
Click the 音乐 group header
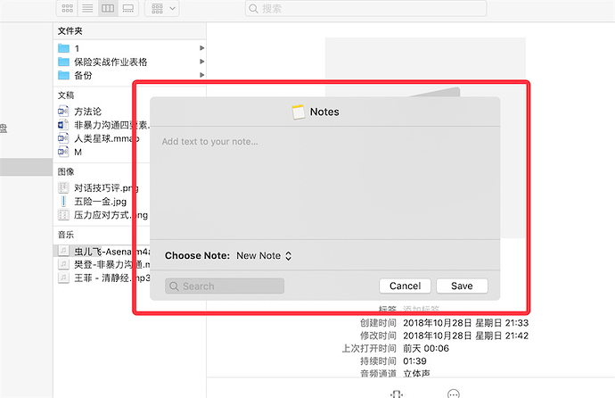(66, 235)
